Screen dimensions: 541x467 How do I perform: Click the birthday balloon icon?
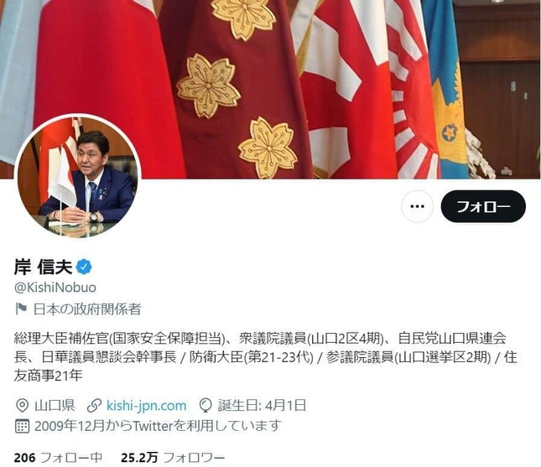pyautogui.click(x=205, y=406)
